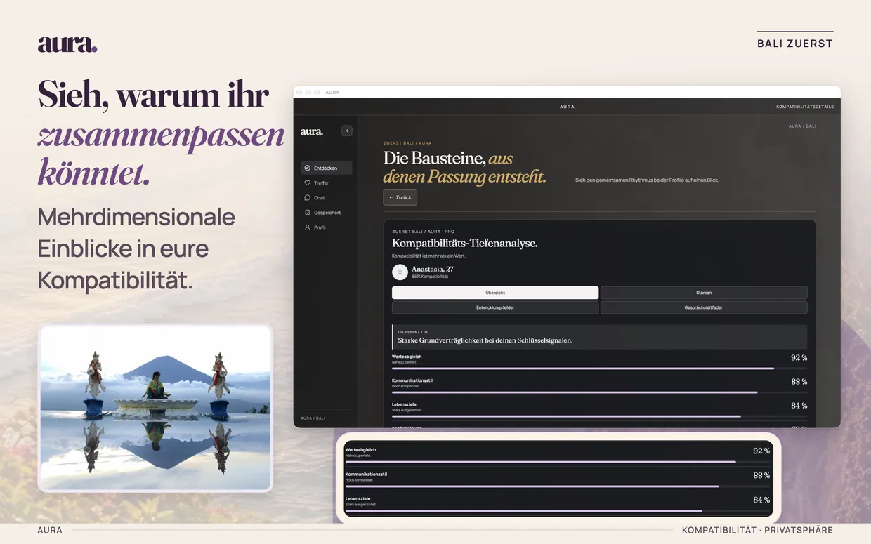Open Treffer via the heart icon
Screen dimensions: 871x544
[308, 183]
